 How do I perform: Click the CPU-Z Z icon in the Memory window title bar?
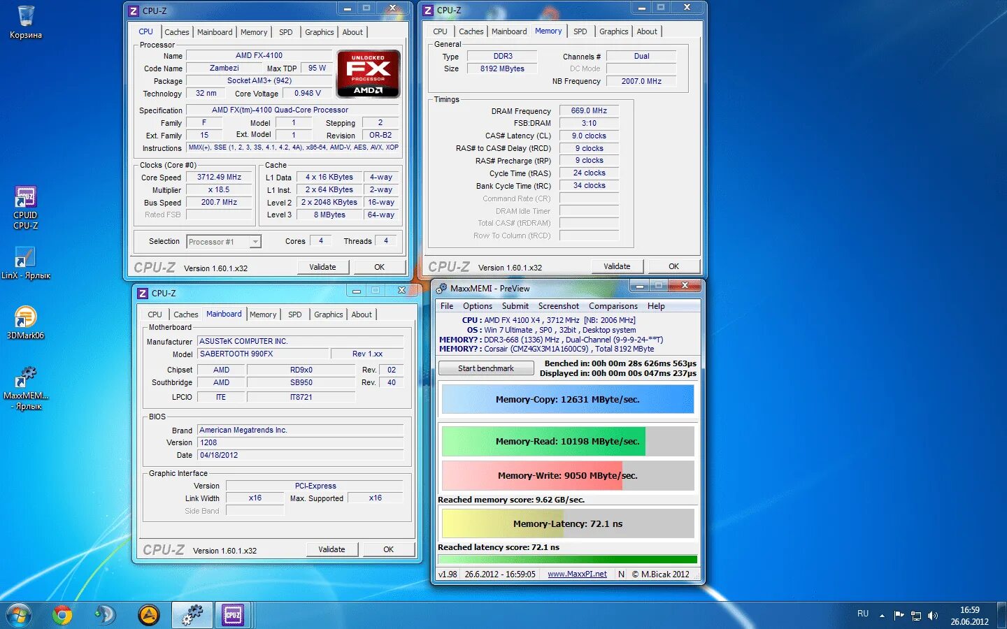pos(428,10)
